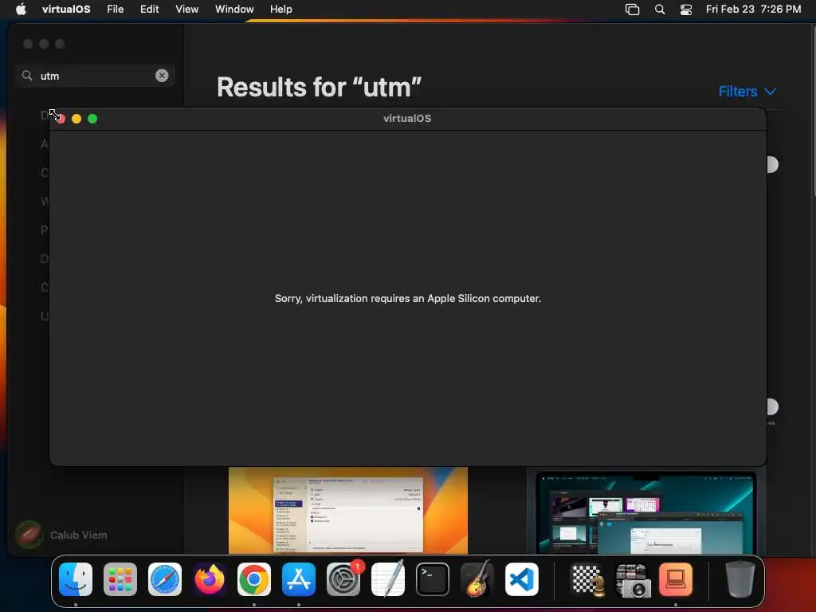Click the Apple Silicon requirement message

(x=408, y=298)
